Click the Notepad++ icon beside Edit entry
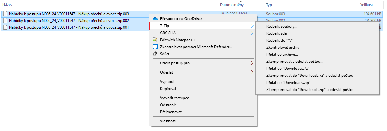Screen dimensions: 387x131 click(155, 40)
